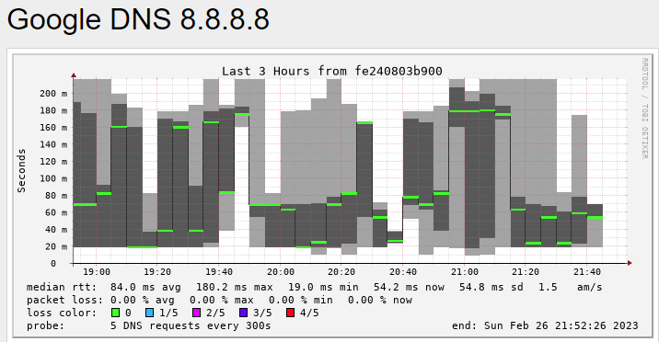Click the 200 m y-axis label
This screenshot has height=342, width=659.
[x=53, y=94]
